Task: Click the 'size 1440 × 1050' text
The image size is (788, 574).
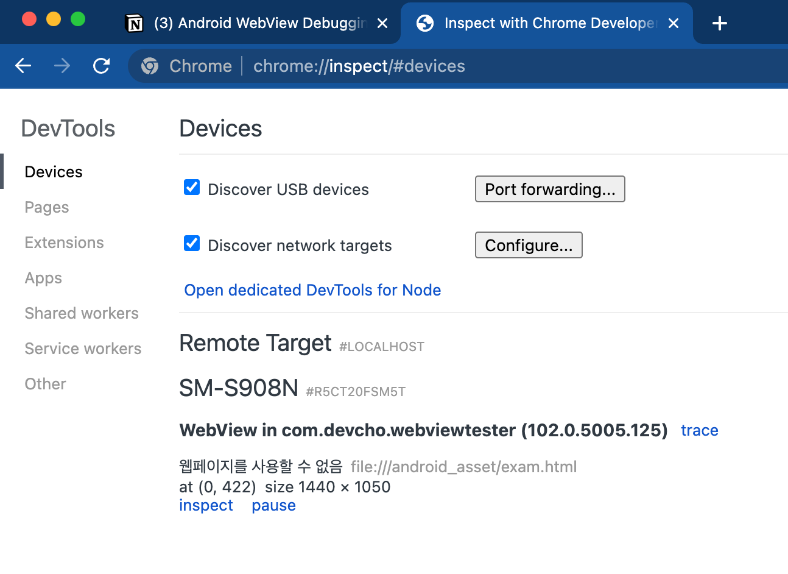Action: coord(328,487)
